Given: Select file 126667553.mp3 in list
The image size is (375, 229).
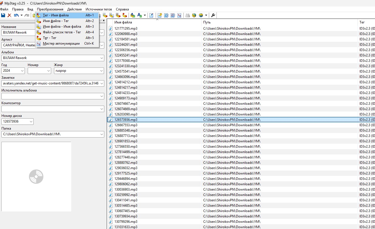Looking at the screenshot, I should point(126,125).
